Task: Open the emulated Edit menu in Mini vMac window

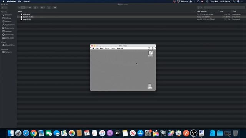Action: click(101, 48)
